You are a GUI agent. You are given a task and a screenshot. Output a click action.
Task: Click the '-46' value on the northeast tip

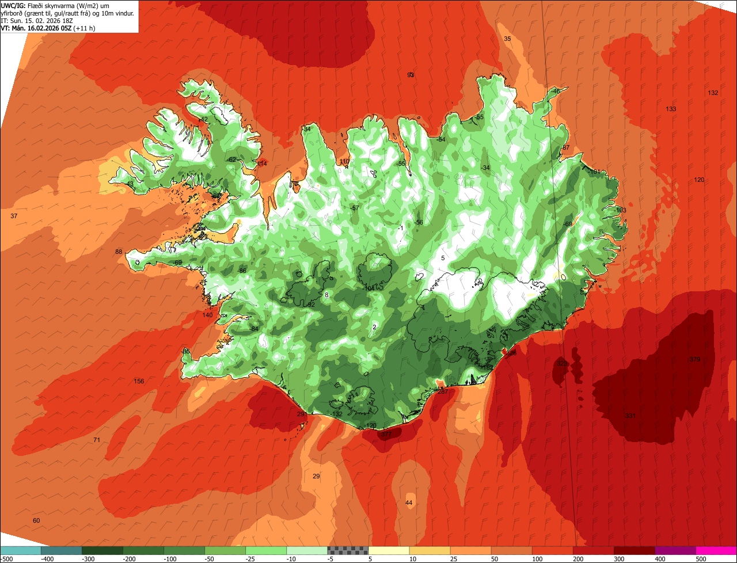(x=555, y=91)
